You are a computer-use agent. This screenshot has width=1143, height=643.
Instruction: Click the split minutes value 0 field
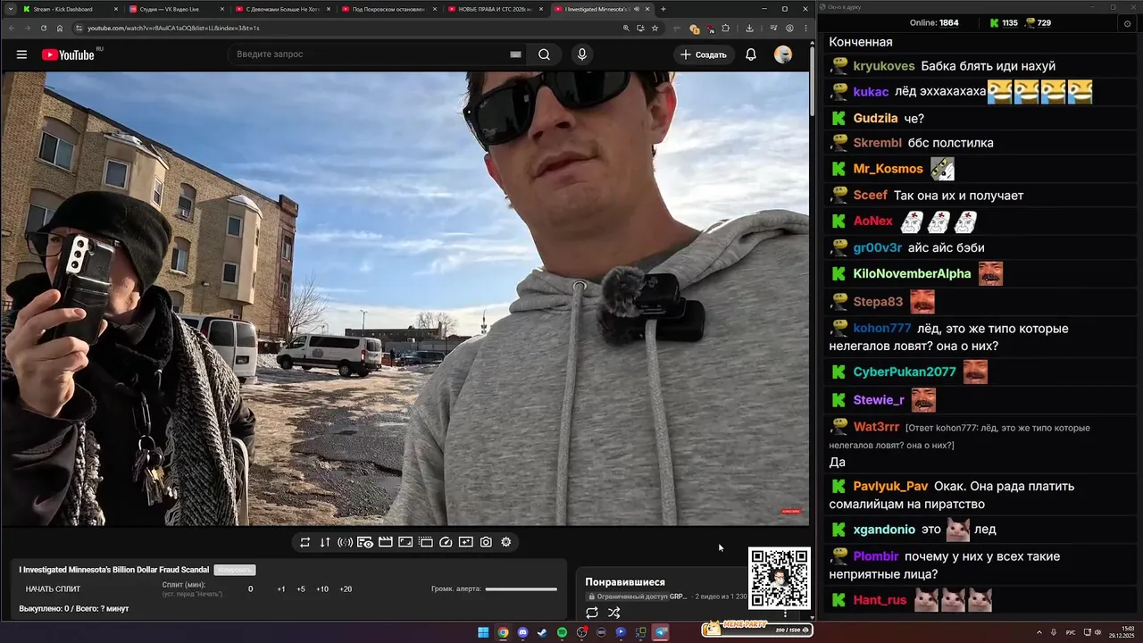click(250, 589)
